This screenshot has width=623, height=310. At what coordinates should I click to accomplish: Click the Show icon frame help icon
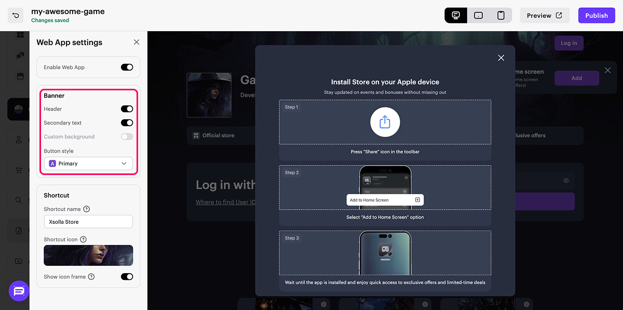pyautogui.click(x=91, y=277)
